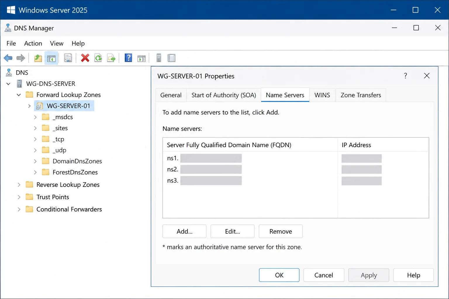
Task: Expand the _sites folder
Action: pyautogui.click(x=35, y=128)
